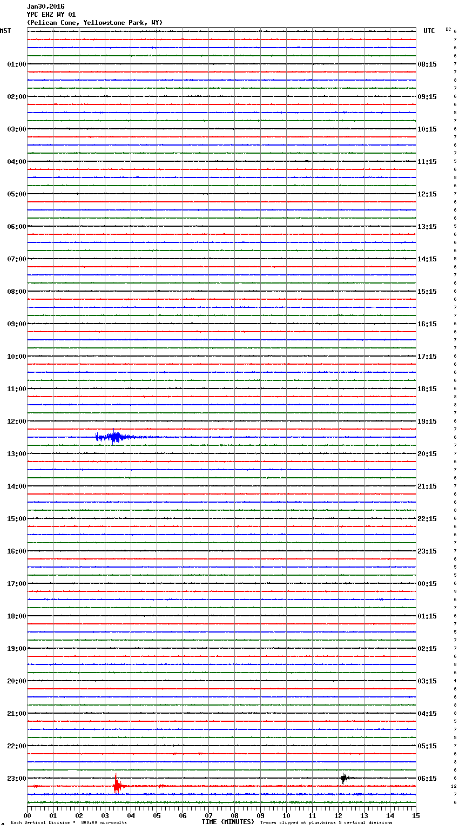This screenshot has width=459, height=830.
Task: Click the UTC time label '04:15'
Action: [427, 714]
